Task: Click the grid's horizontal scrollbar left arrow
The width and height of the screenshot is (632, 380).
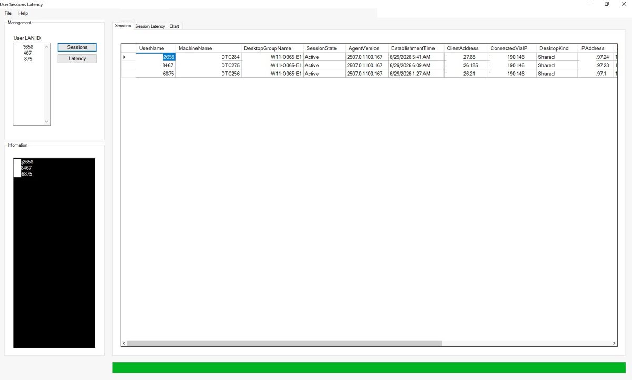Action: tap(124, 343)
